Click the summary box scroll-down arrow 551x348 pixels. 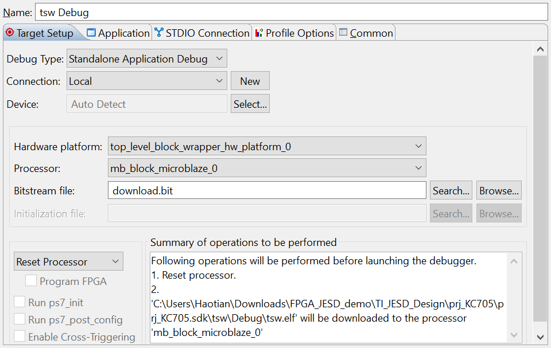[x=514, y=337]
